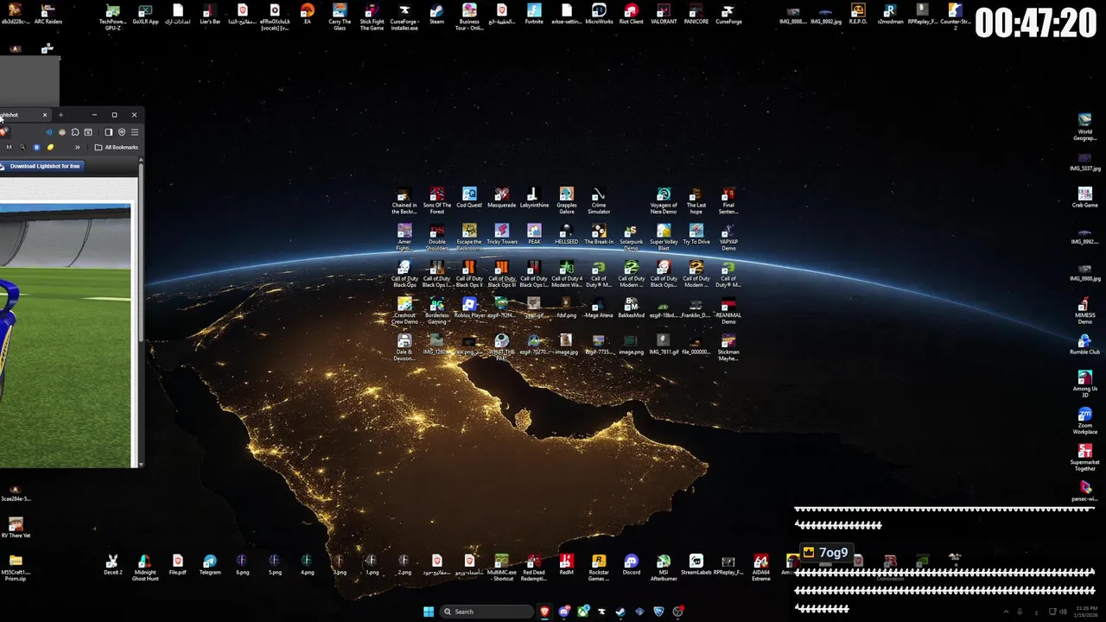The image size is (1106, 622).
Task: Open the Discord desktop shortcut
Action: [x=632, y=565]
